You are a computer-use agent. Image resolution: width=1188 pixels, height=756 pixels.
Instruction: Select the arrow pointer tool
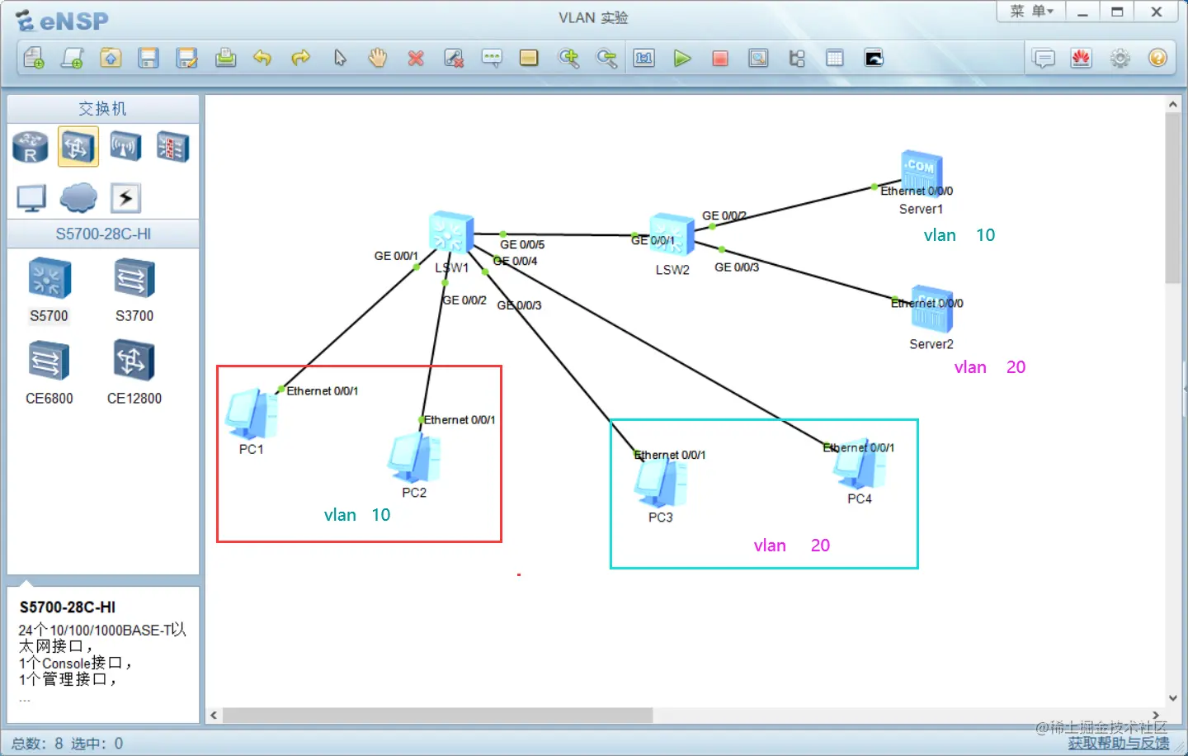tap(340, 58)
